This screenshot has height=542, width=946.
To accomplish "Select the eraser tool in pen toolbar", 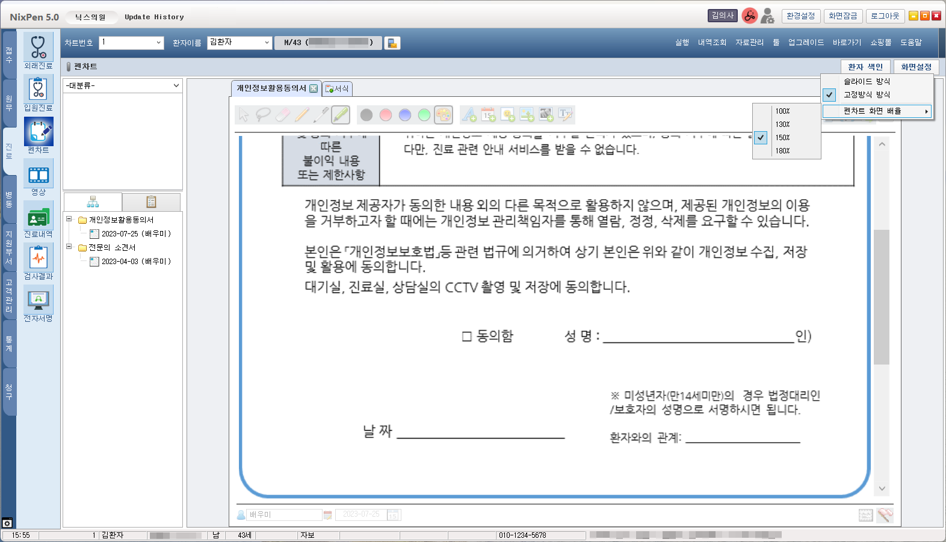I will (x=283, y=115).
